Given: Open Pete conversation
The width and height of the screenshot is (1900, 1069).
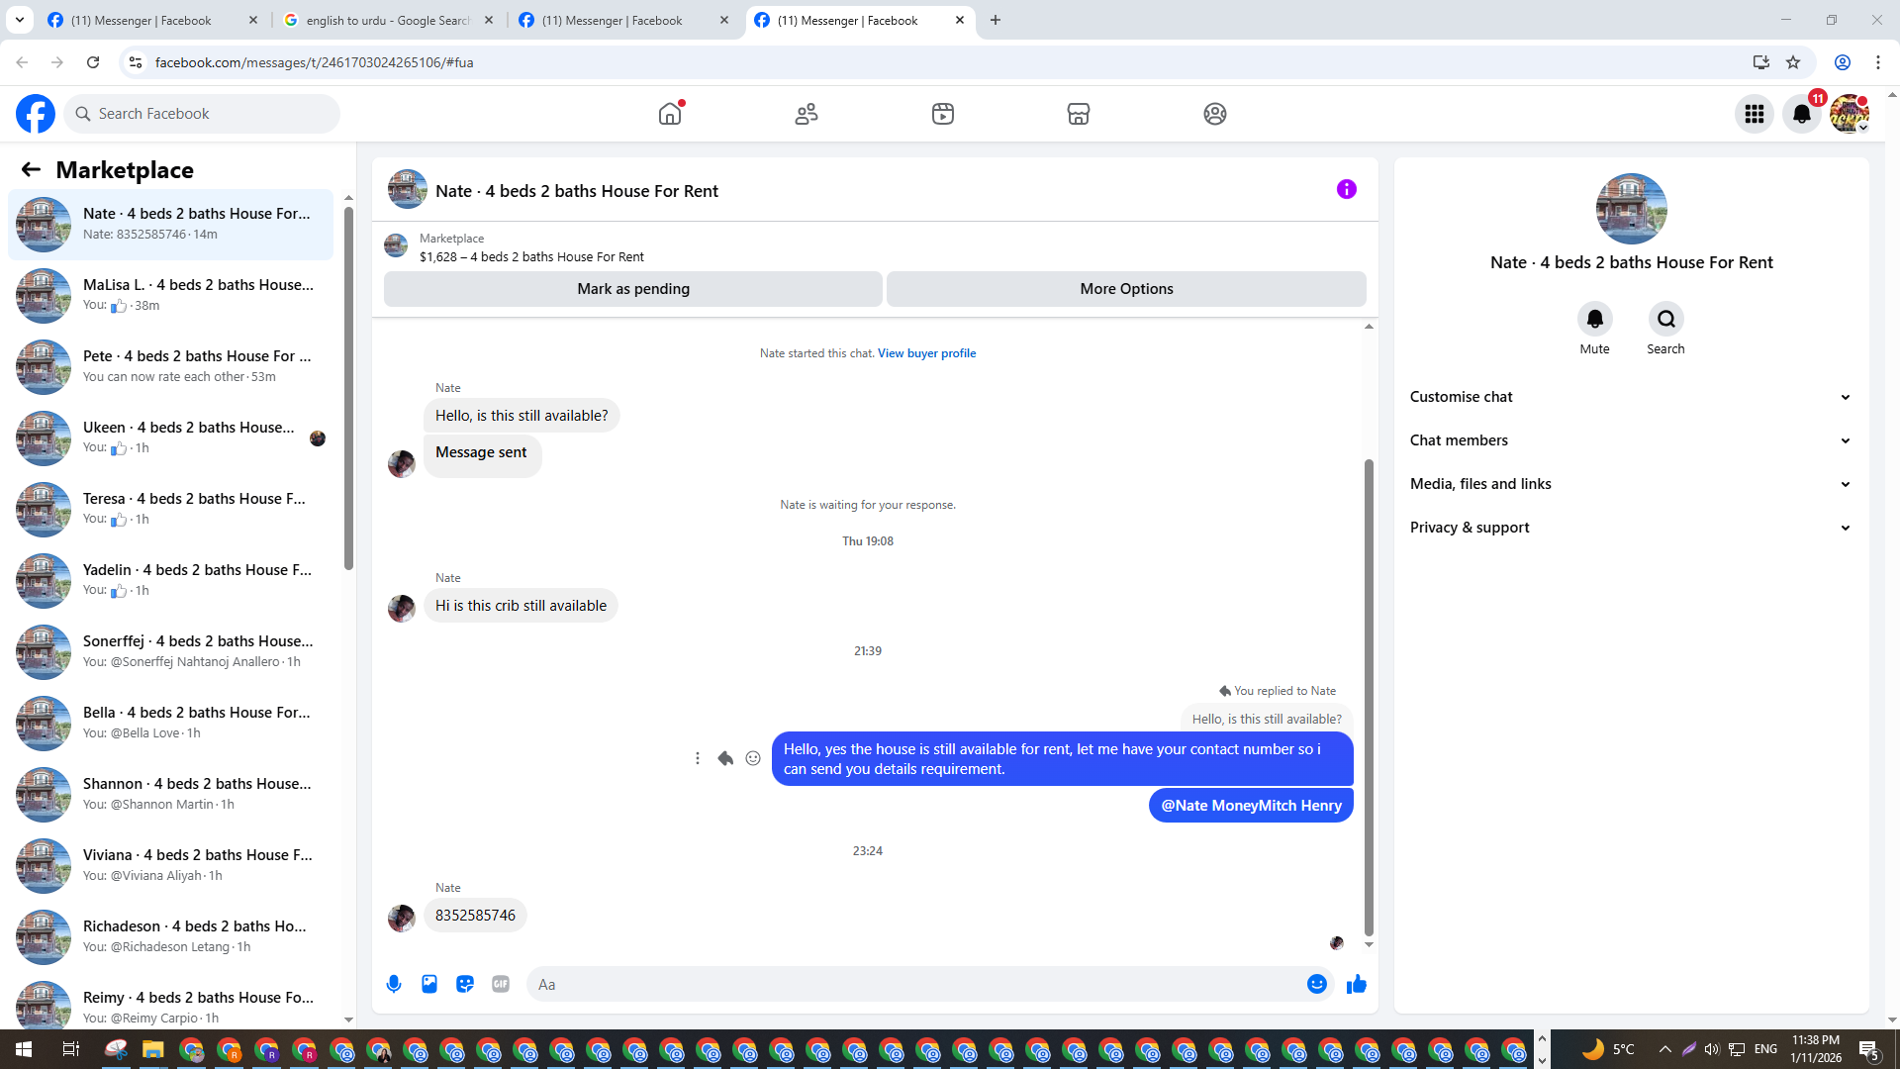Looking at the screenshot, I should coord(170,366).
